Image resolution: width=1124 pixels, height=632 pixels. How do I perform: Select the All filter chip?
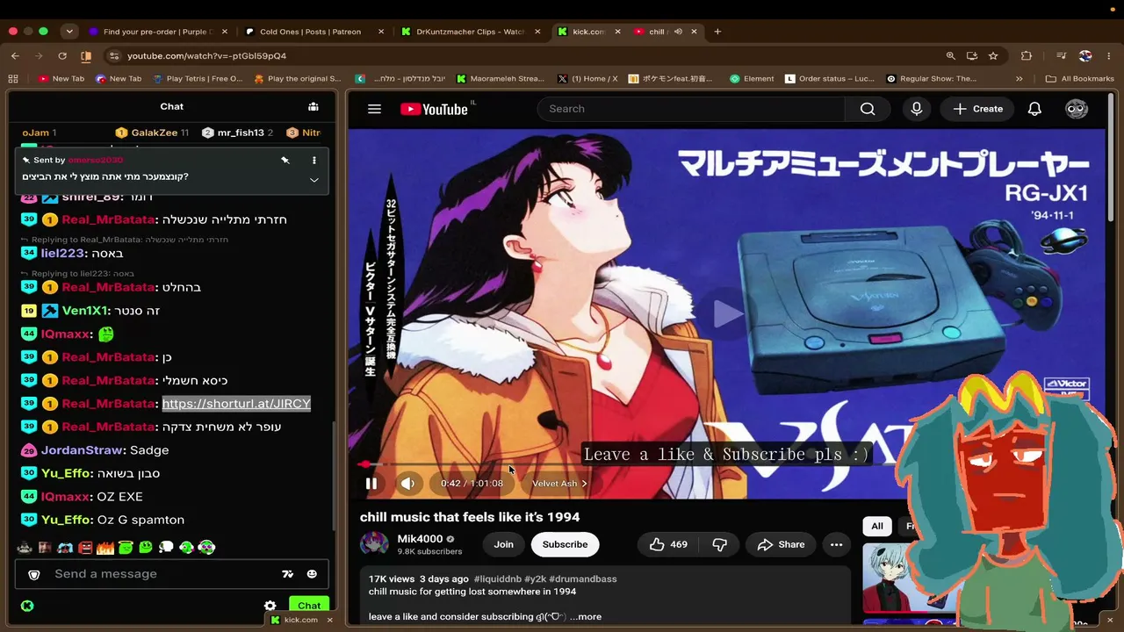(x=876, y=526)
